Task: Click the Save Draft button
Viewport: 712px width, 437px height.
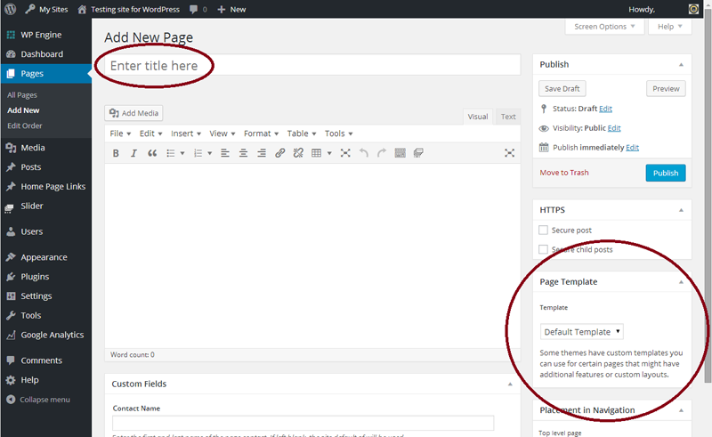Action: point(562,89)
